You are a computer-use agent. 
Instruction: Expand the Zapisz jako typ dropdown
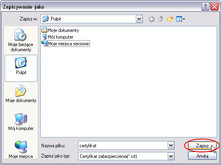coord(171,156)
